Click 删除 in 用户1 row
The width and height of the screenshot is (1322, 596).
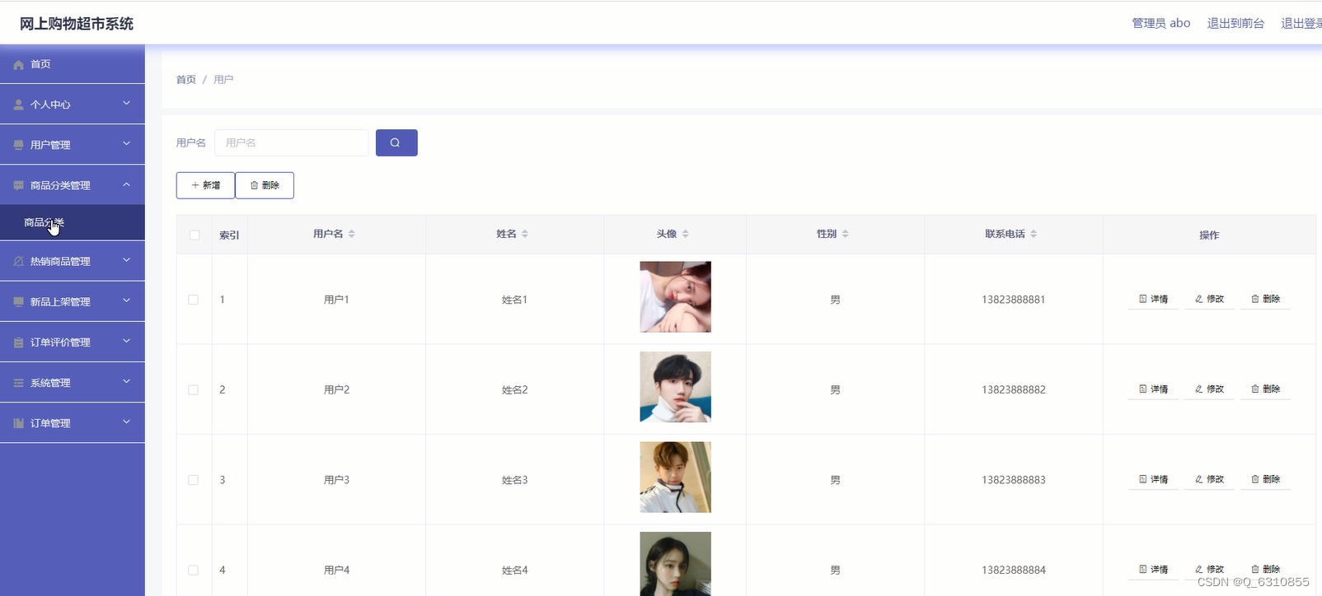[x=1265, y=299]
